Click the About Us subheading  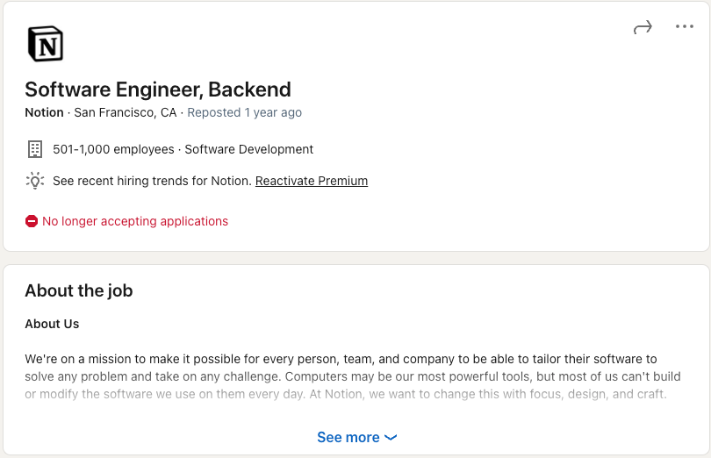(x=52, y=324)
